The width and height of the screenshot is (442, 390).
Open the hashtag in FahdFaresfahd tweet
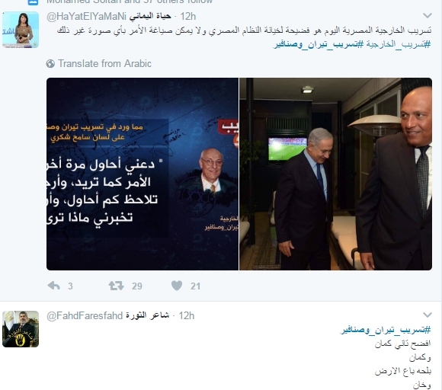[386, 329]
